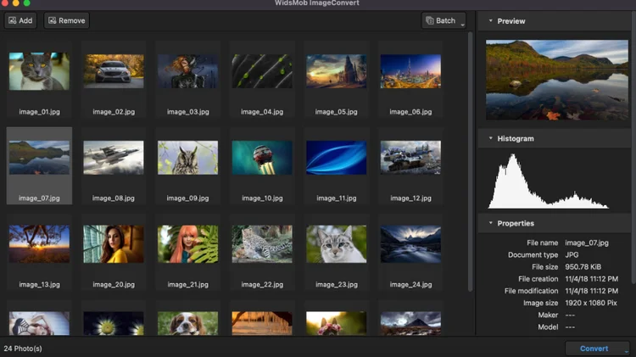Select the stormy mountain thumbnail in bottom row
The image size is (636, 357).
coord(410,323)
